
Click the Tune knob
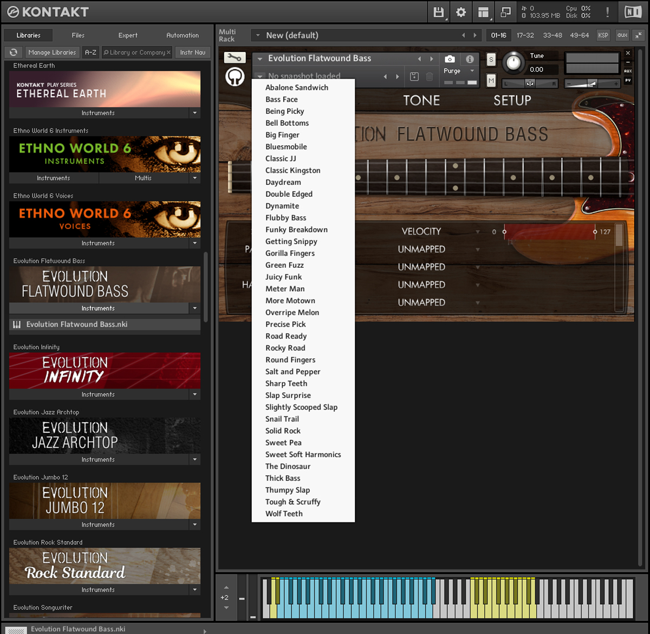coord(513,63)
